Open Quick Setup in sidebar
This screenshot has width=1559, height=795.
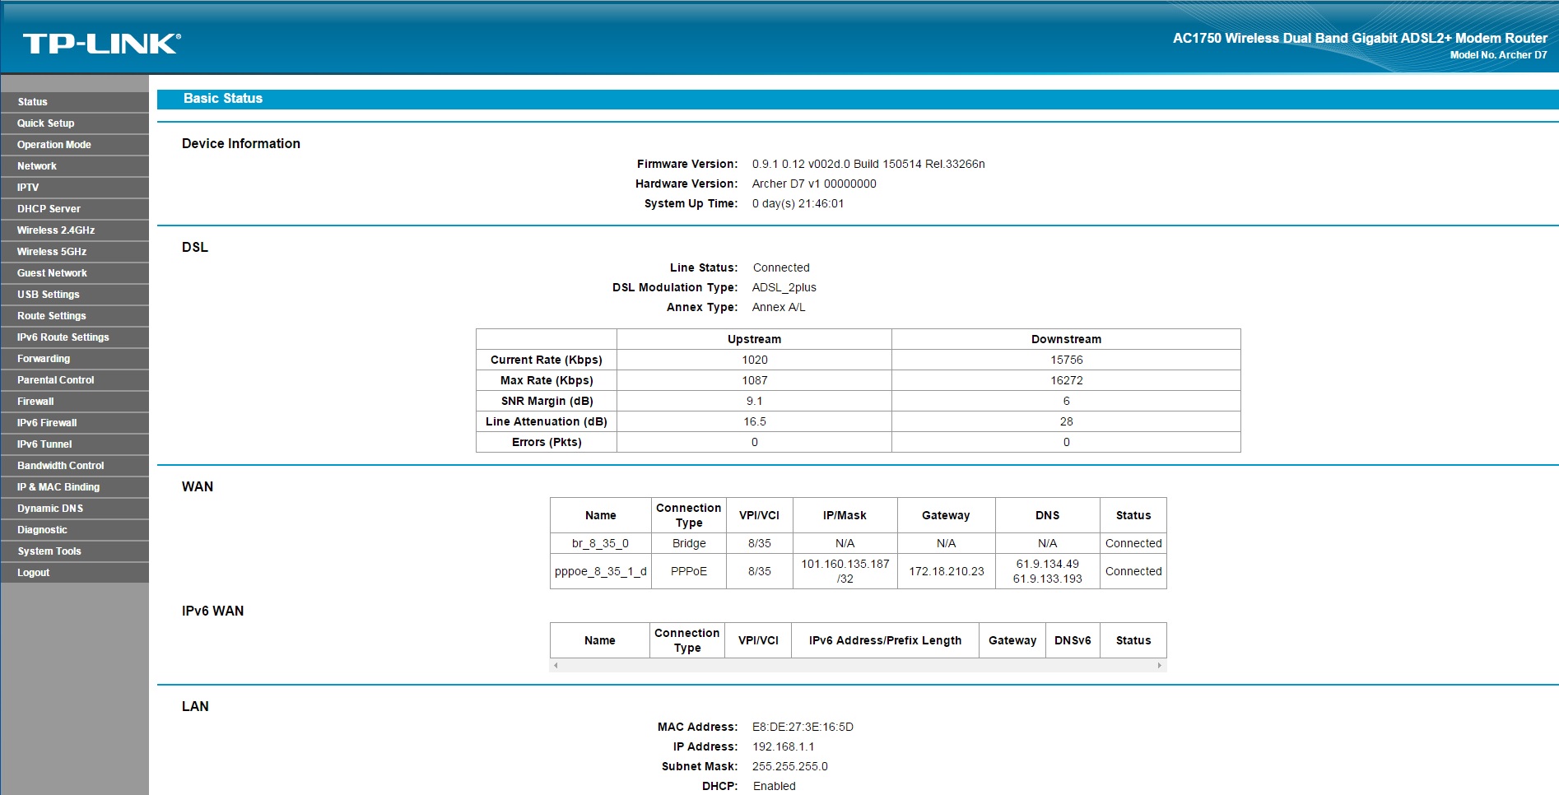point(75,123)
